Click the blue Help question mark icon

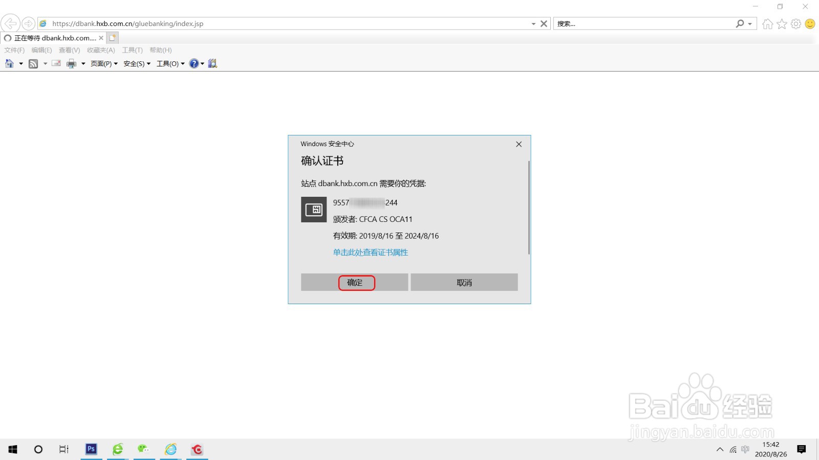(x=193, y=63)
